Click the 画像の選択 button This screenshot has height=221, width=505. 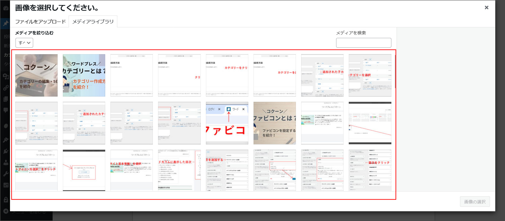click(x=475, y=202)
